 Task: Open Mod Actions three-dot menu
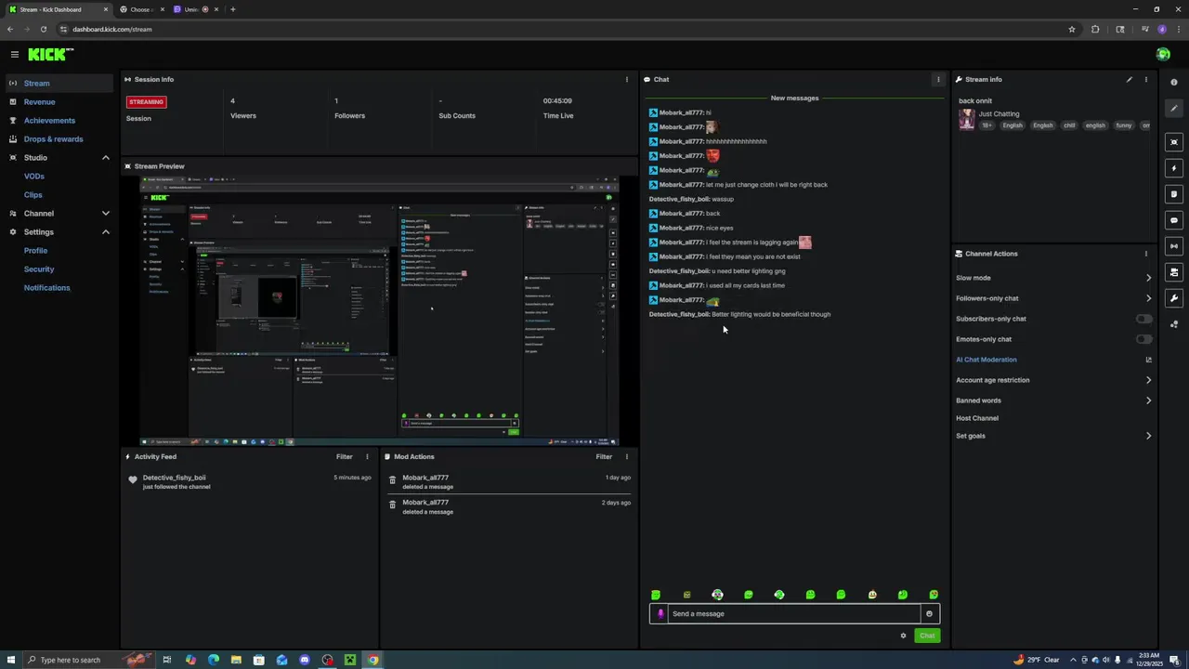[x=627, y=457]
